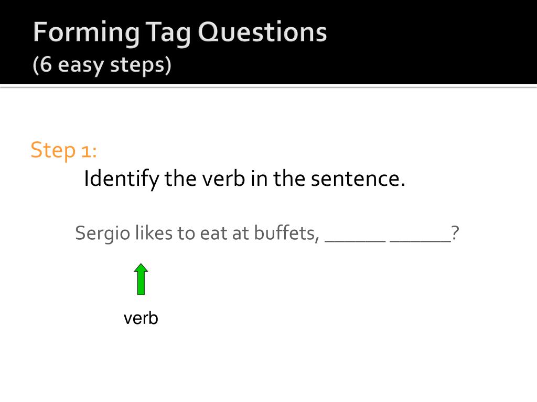Click the green upward arrow

141,280
